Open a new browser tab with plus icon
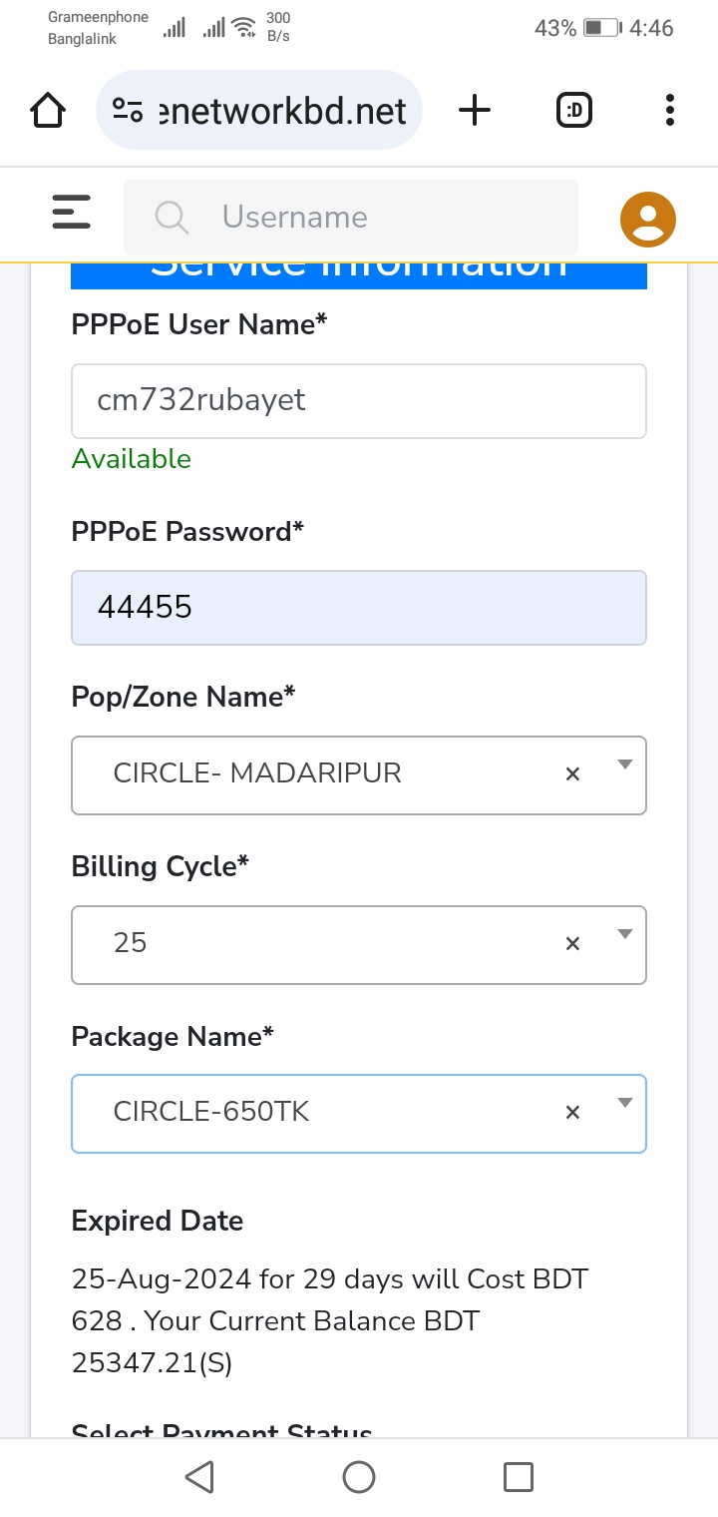718x1517 pixels. point(475,110)
